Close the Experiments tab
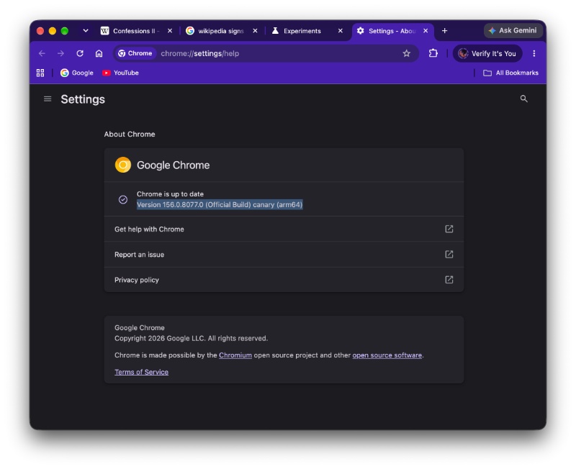576x469 pixels. [x=340, y=31]
